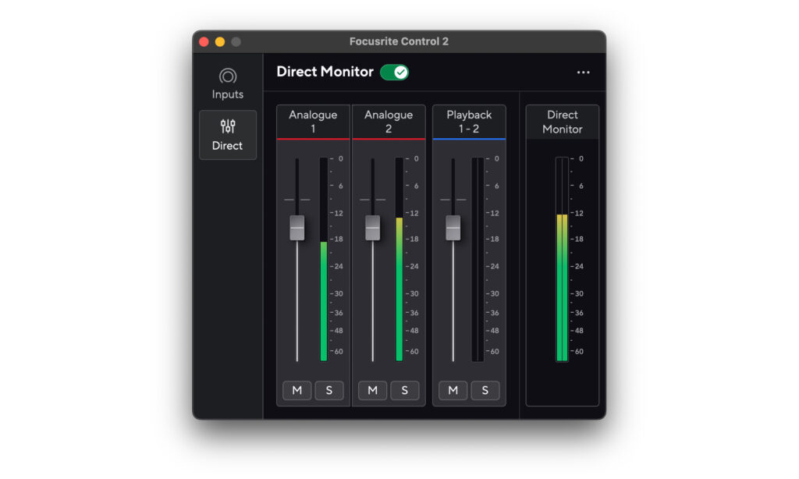
Task: Open the three-dot more options menu
Action: point(583,73)
